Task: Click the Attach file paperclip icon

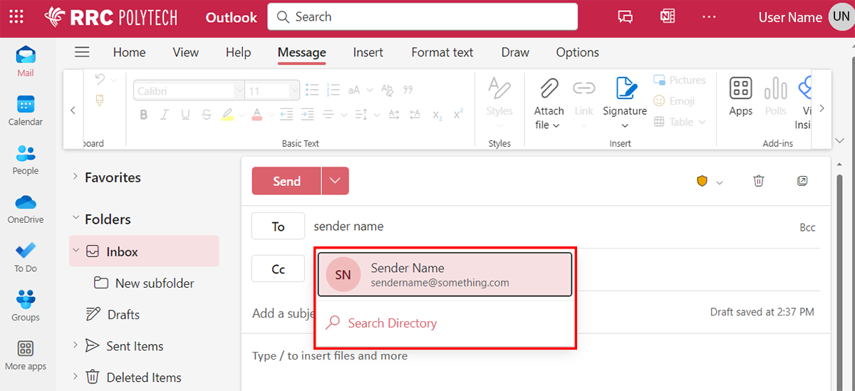Action: point(549,89)
